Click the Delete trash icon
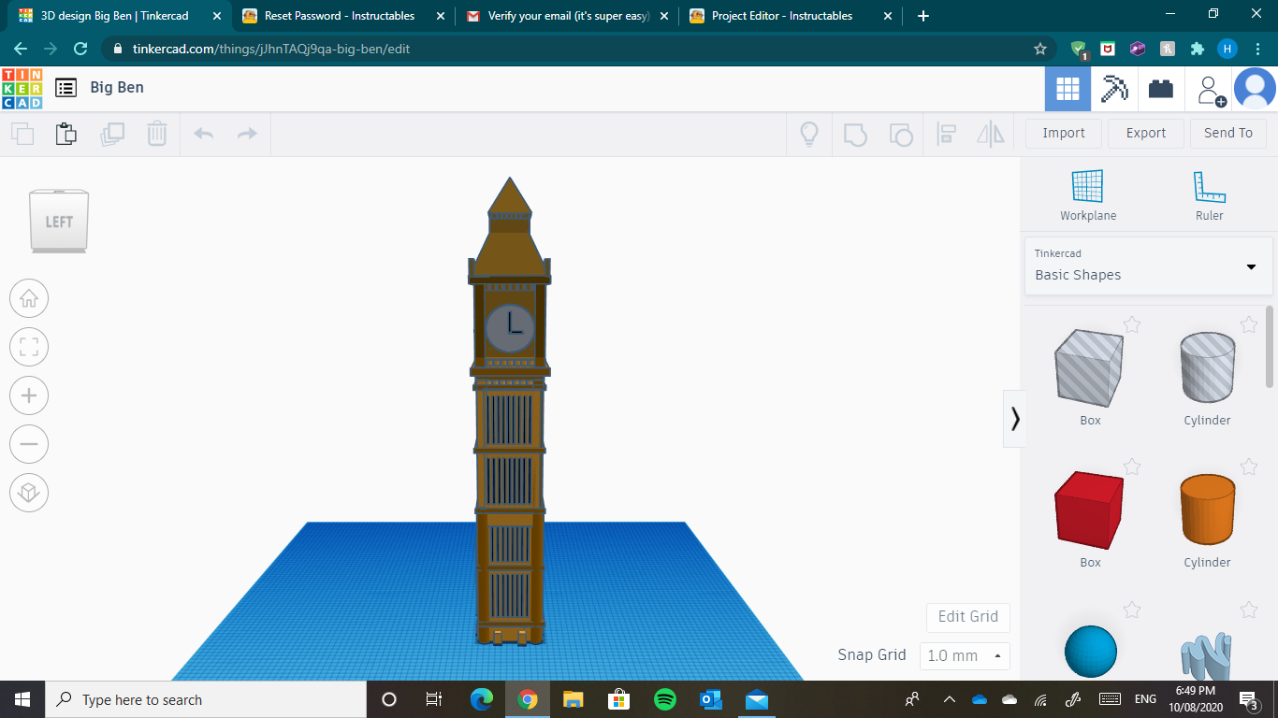This screenshot has height=718, width=1278. click(x=157, y=134)
